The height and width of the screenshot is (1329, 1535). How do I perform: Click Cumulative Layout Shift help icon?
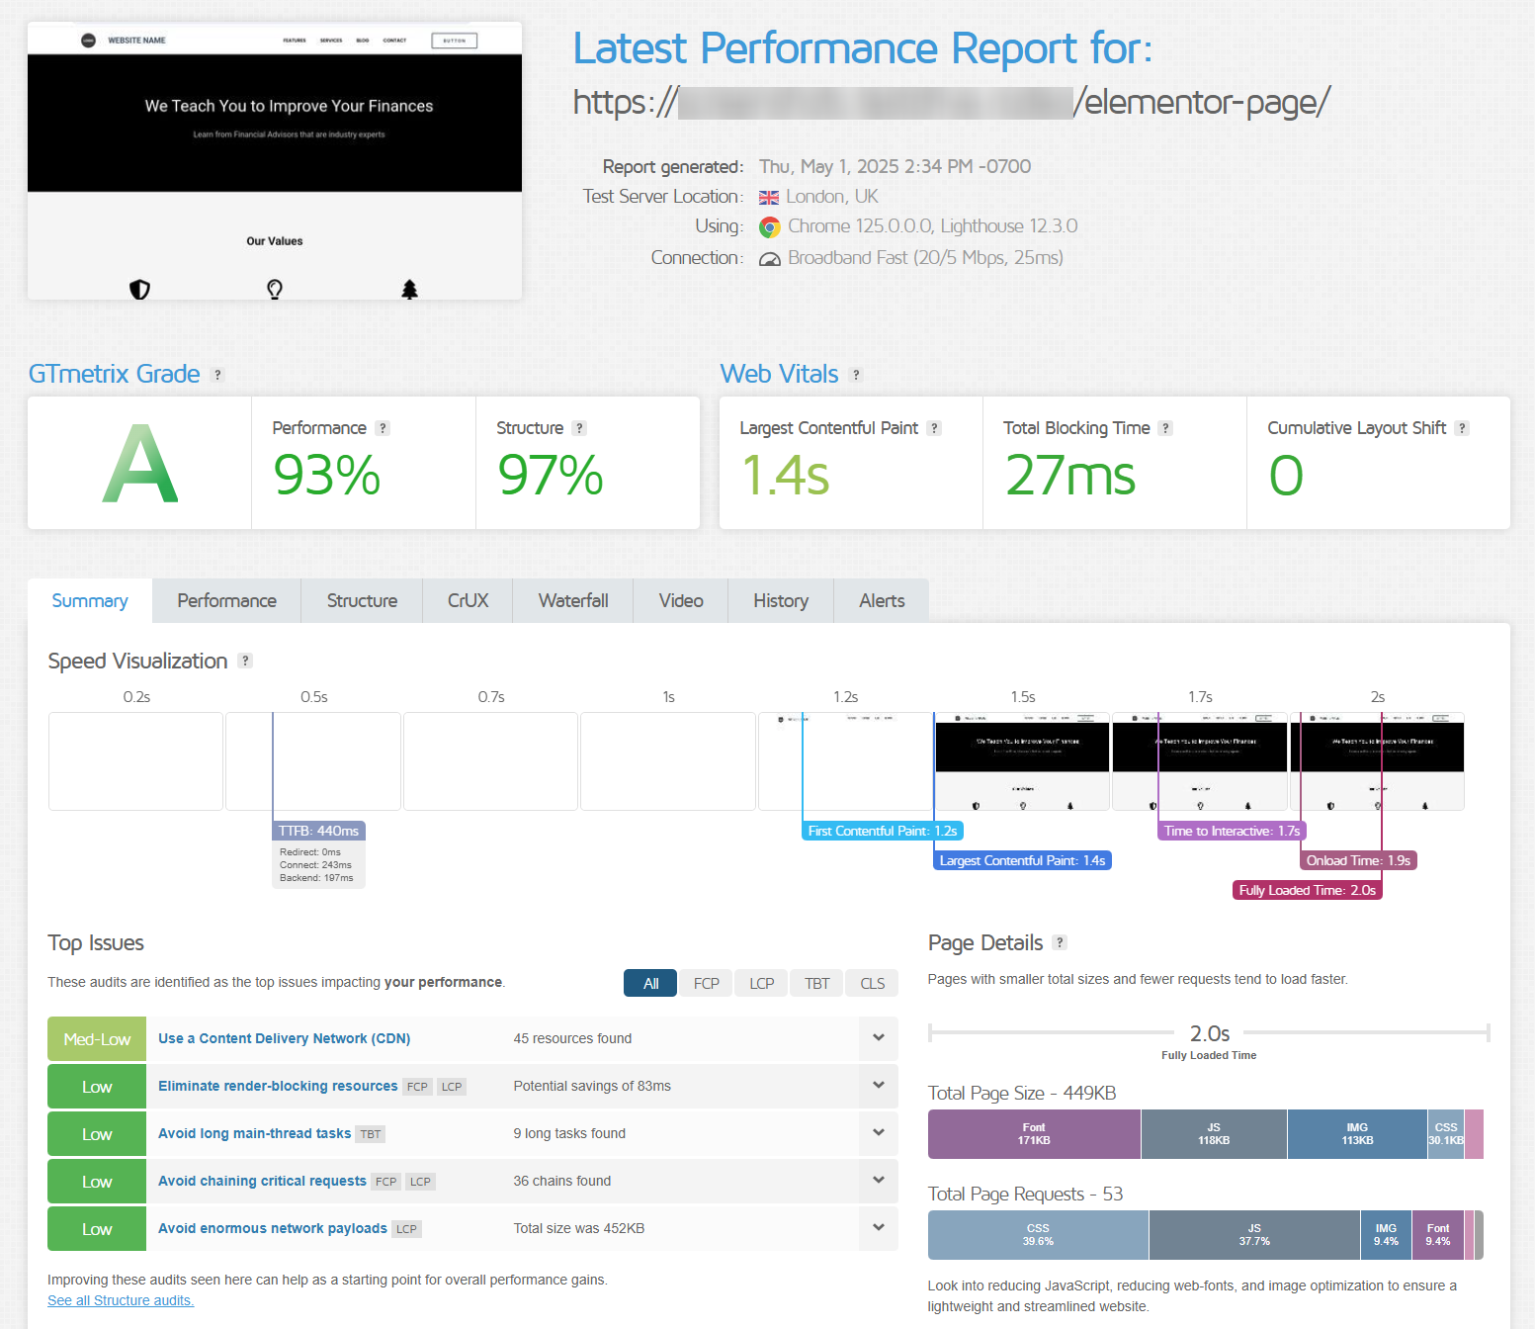click(1462, 428)
